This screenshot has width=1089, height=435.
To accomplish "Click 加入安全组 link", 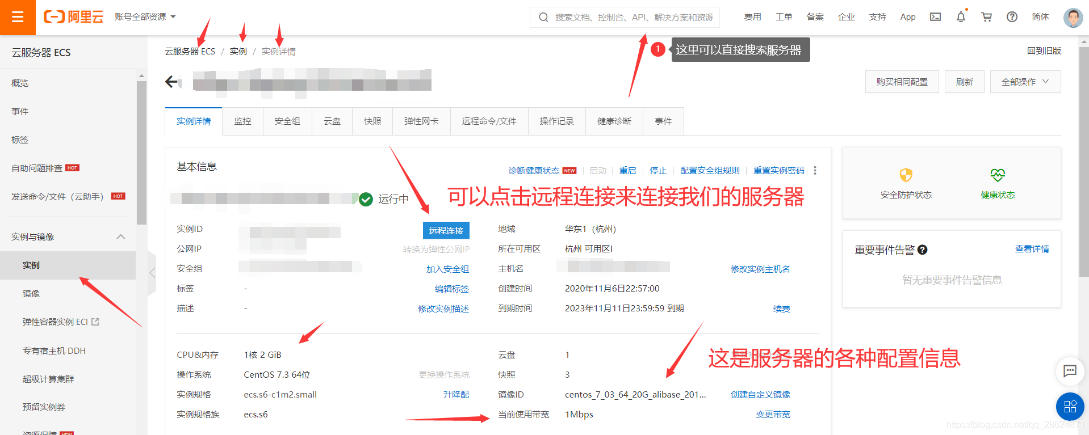I will [x=447, y=269].
